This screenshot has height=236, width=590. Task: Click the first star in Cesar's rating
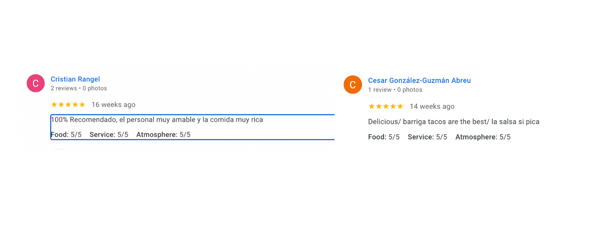point(372,107)
